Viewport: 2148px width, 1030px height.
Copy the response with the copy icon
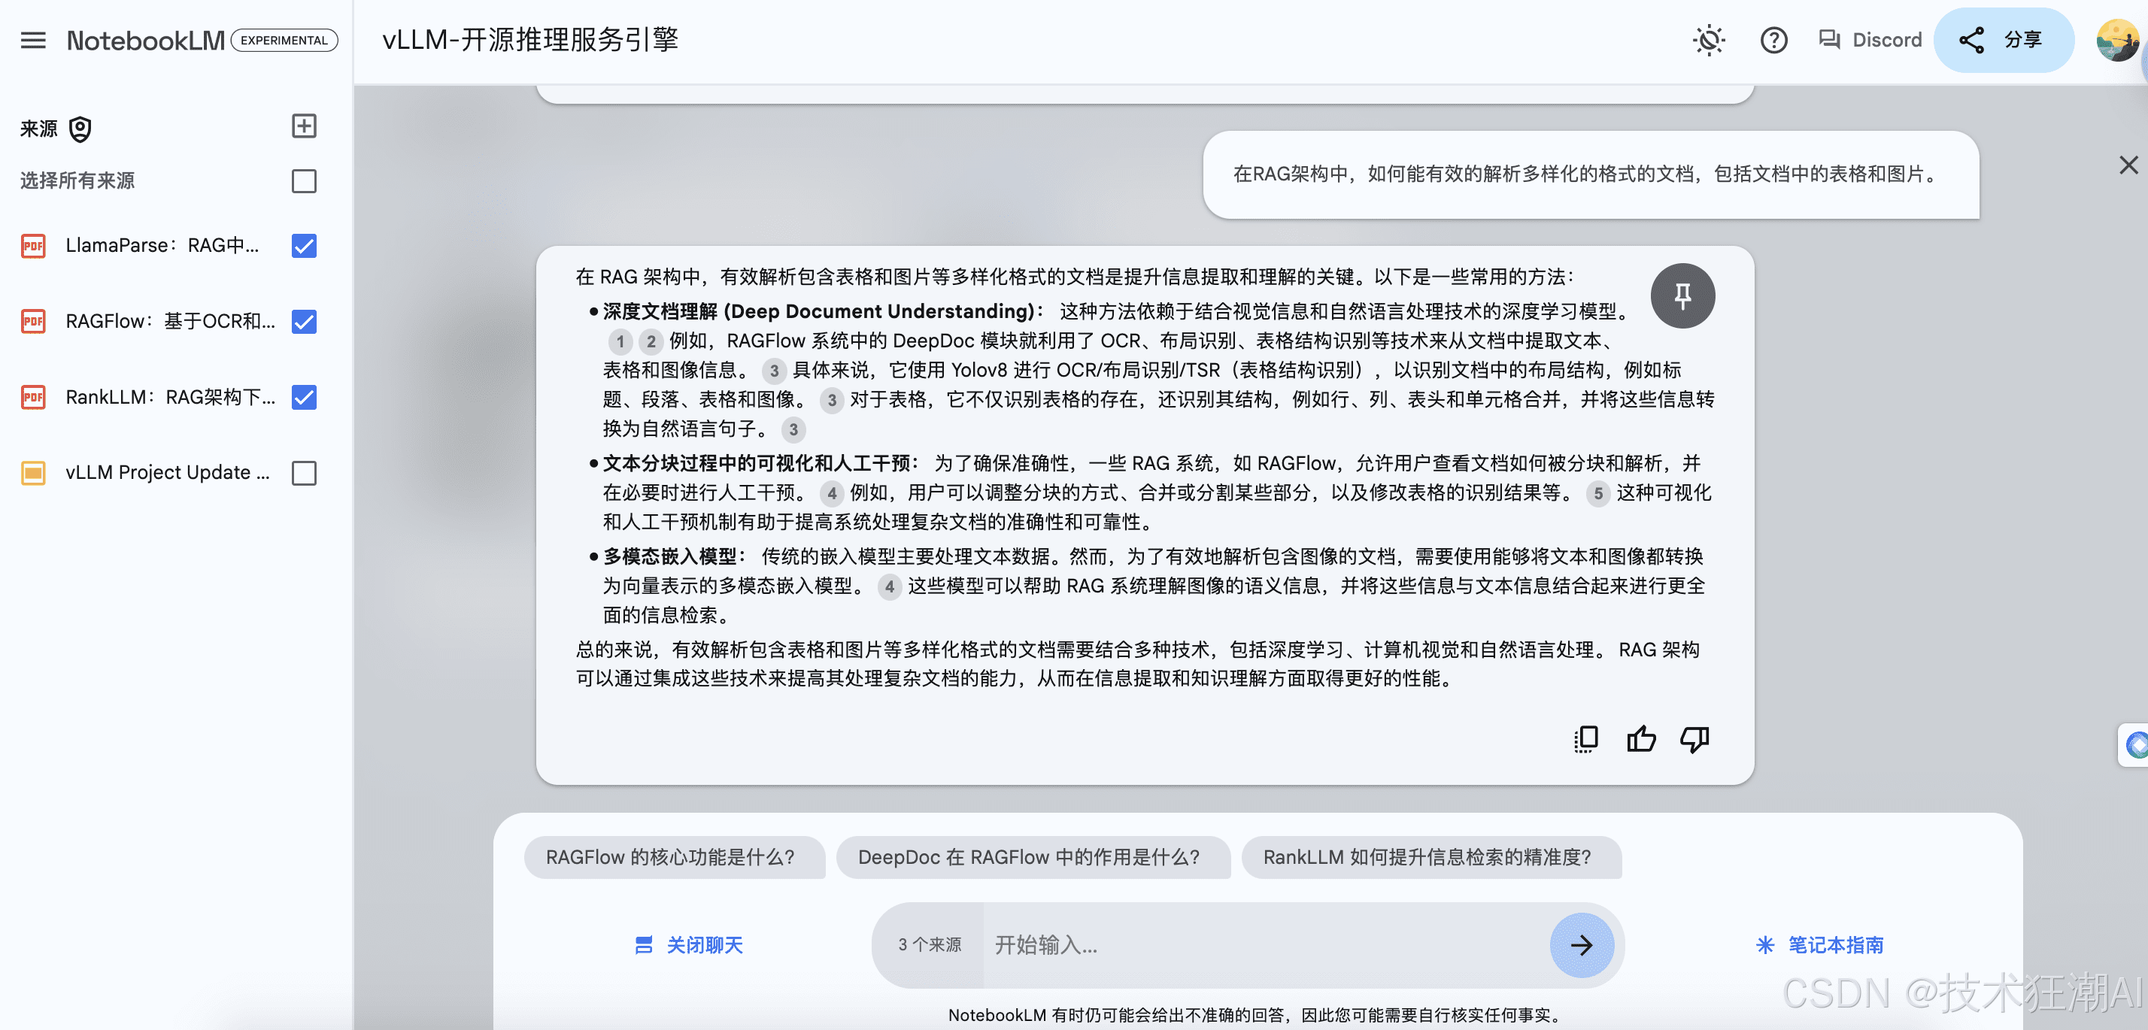(1586, 739)
